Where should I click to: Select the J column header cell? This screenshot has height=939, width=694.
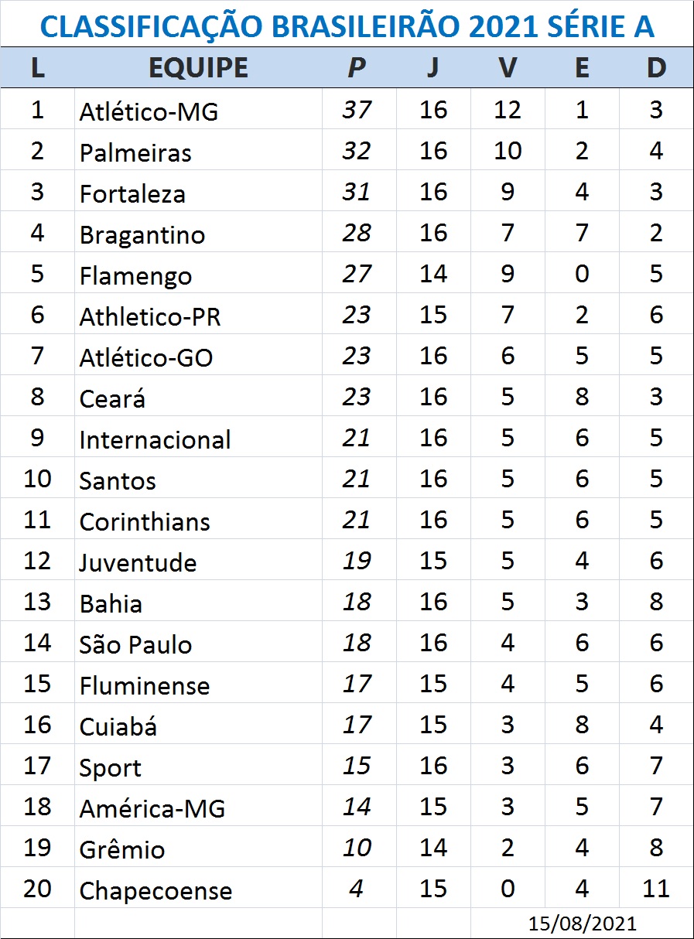coord(433,68)
